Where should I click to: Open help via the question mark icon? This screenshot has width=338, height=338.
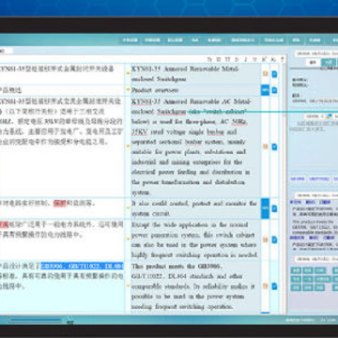[x=282, y=59]
